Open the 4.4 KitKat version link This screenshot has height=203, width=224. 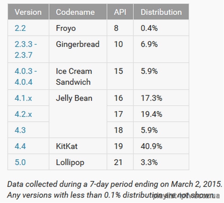click(20, 146)
